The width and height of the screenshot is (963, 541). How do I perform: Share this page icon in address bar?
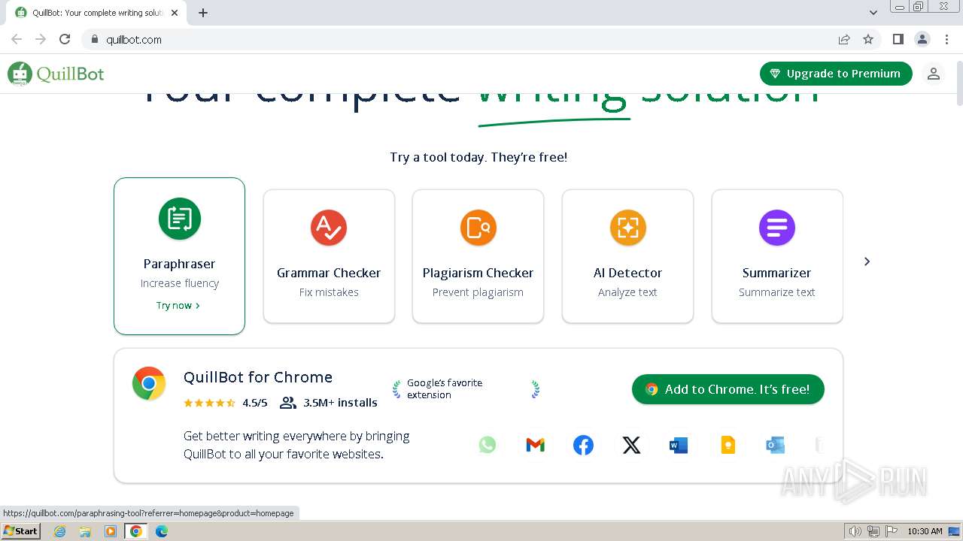844,39
